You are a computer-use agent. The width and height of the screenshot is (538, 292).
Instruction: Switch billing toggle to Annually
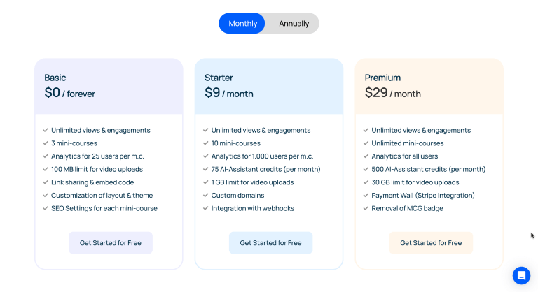pos(294,23)
